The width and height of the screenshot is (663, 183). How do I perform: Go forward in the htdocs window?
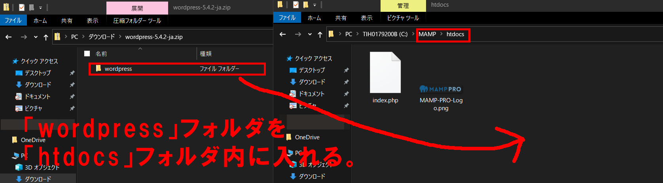[x=298, y=34]
